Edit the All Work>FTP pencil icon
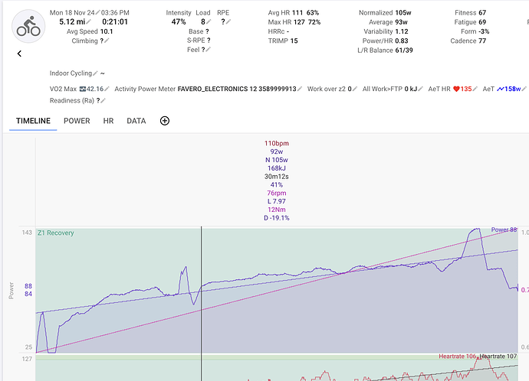 coord(420,89)
